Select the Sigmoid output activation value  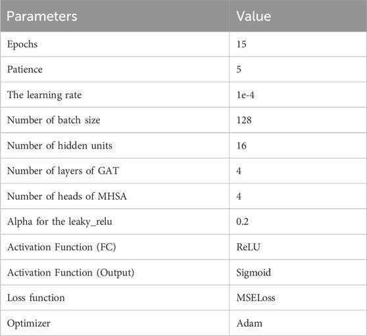[x=253, y=273]
